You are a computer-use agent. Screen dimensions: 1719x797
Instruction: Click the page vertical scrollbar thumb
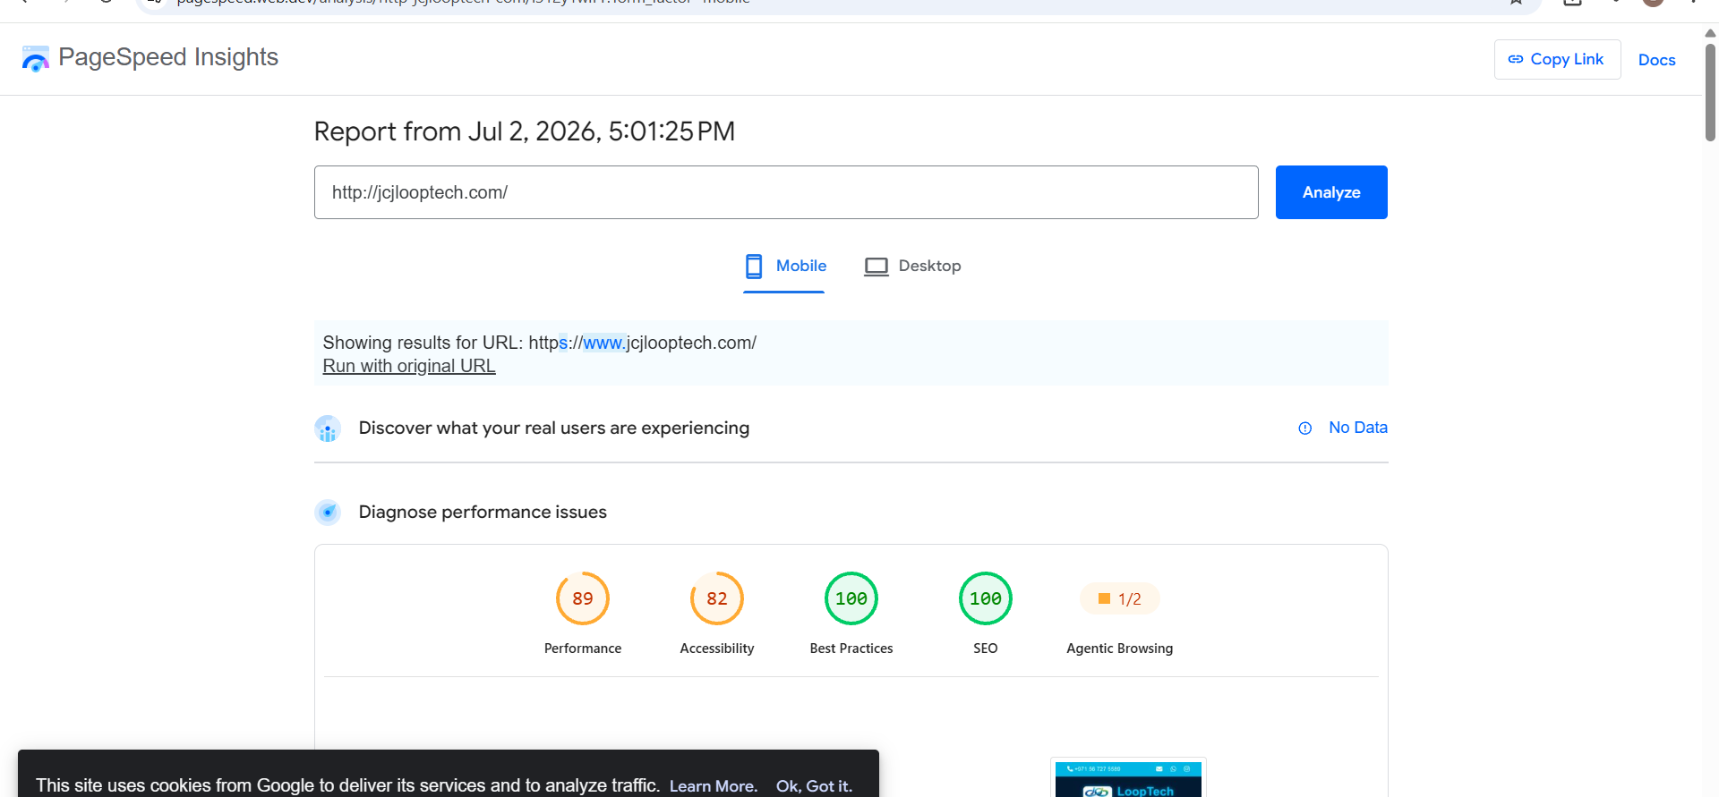[x=1710, y=92]
